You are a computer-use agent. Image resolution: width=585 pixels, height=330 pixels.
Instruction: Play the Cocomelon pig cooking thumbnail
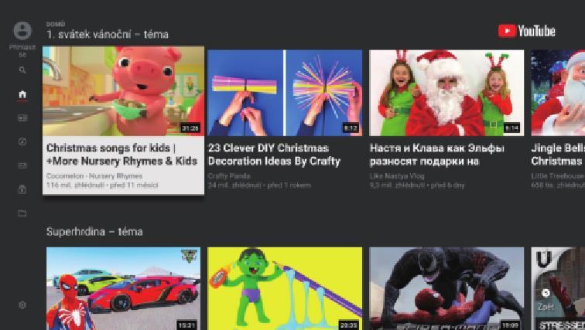point(124,91)
